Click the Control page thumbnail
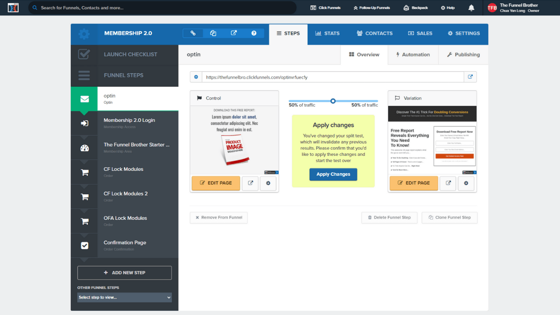This screenshot has height=315, width=560. click(x=234, y=140)
